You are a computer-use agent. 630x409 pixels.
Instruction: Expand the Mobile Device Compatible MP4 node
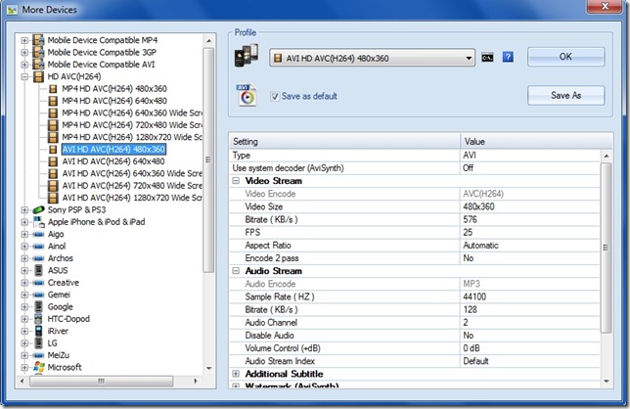click(x=24, y=40)
